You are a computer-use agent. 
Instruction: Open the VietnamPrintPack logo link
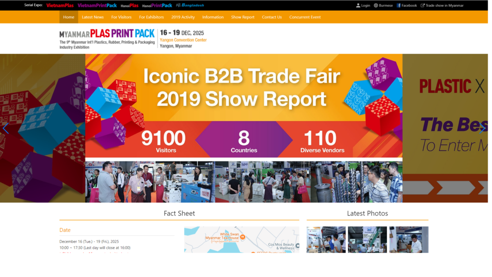coord(97,5)
